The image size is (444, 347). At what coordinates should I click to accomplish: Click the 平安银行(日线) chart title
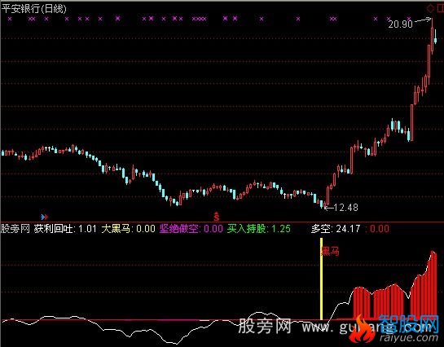[x=34, y=9]
